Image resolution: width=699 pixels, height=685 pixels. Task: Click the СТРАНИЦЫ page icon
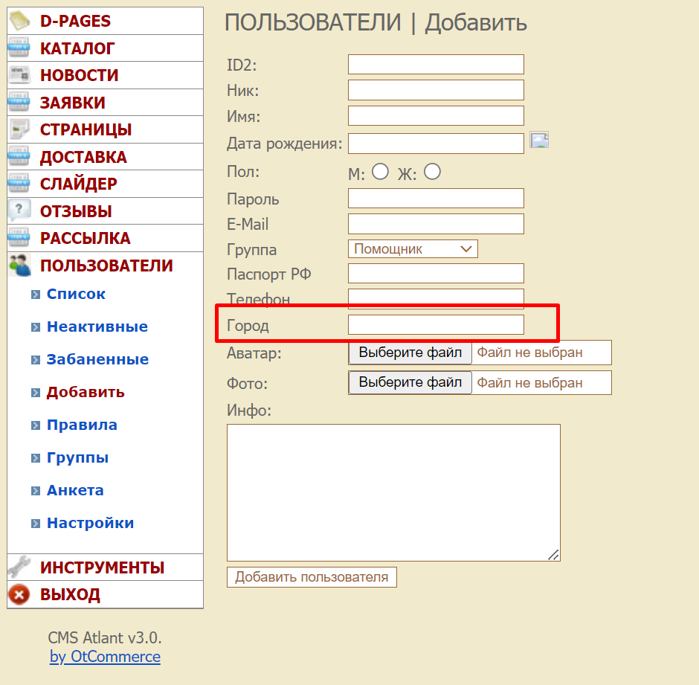tap(19, 129)
